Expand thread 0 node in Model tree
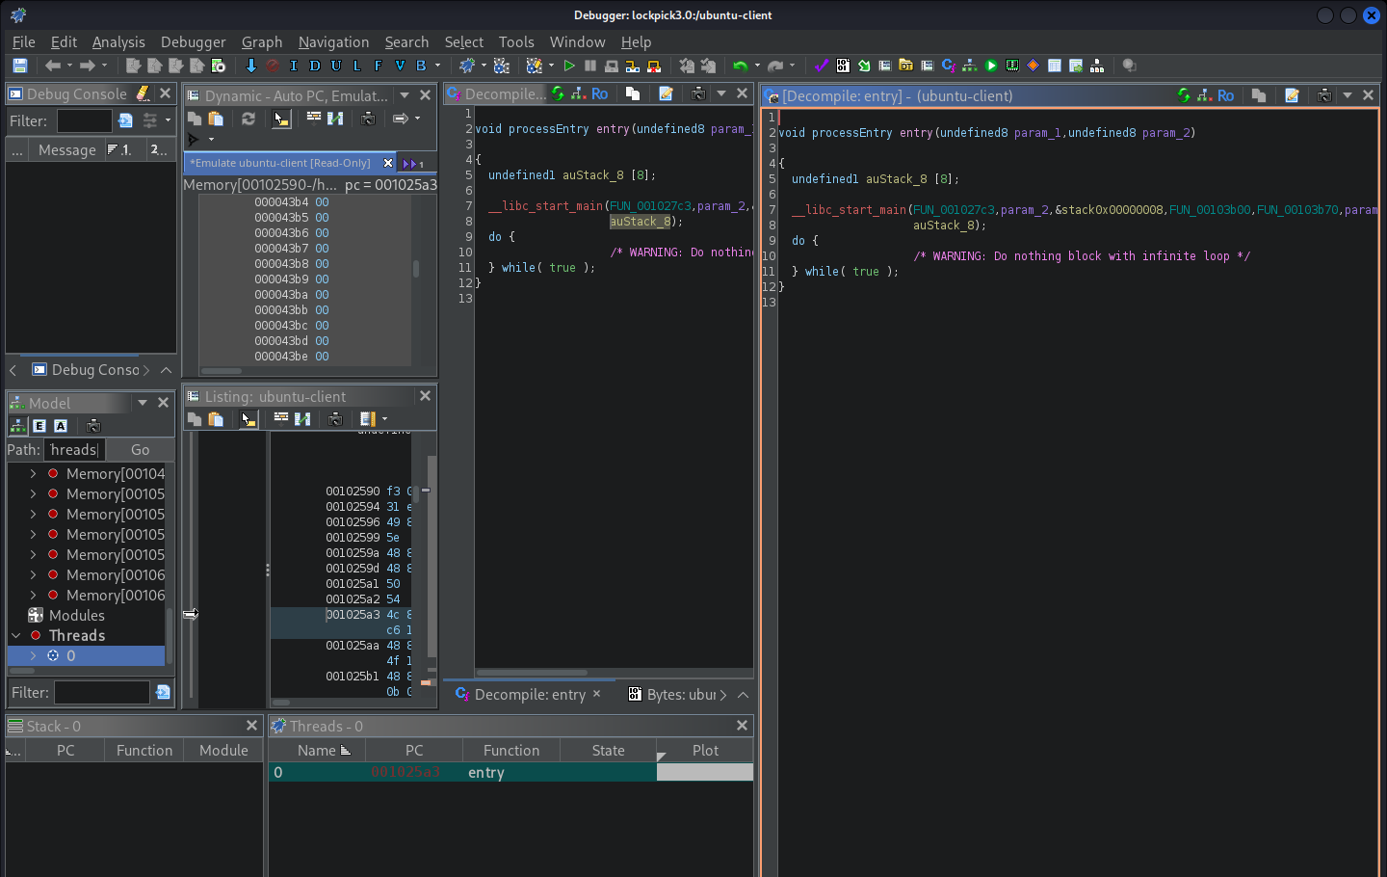The height and width of the screenshot is (877, 1387). (33, 656)
